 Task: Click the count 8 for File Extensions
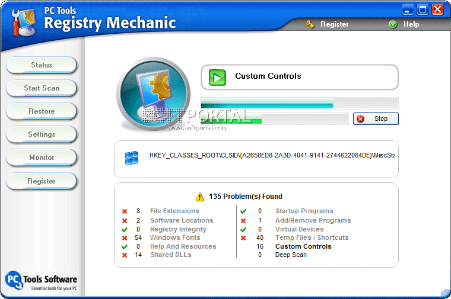tap(138, 211)
